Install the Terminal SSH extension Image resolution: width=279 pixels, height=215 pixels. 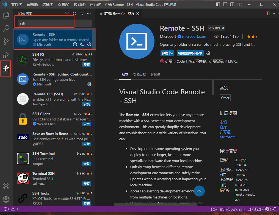point(87,184)
